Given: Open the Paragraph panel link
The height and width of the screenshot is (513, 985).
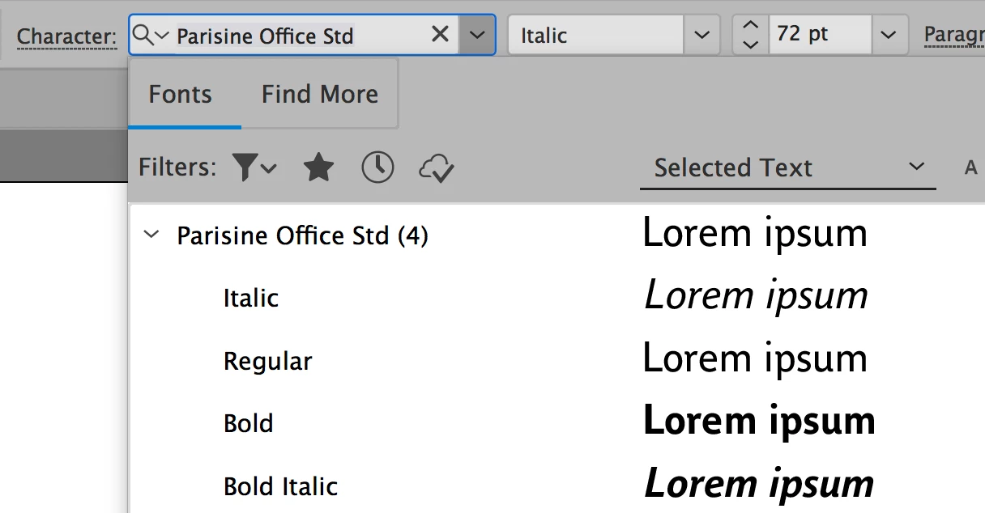Looking at the screenshot, I should tap(954, 35).
